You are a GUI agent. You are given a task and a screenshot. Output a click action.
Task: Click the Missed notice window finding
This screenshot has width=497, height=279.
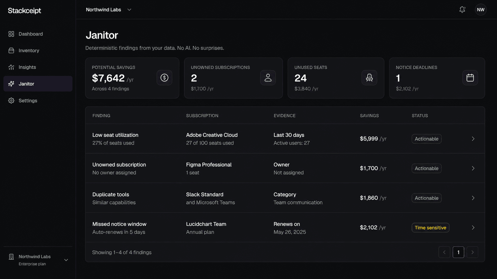[x=119, y=224]
